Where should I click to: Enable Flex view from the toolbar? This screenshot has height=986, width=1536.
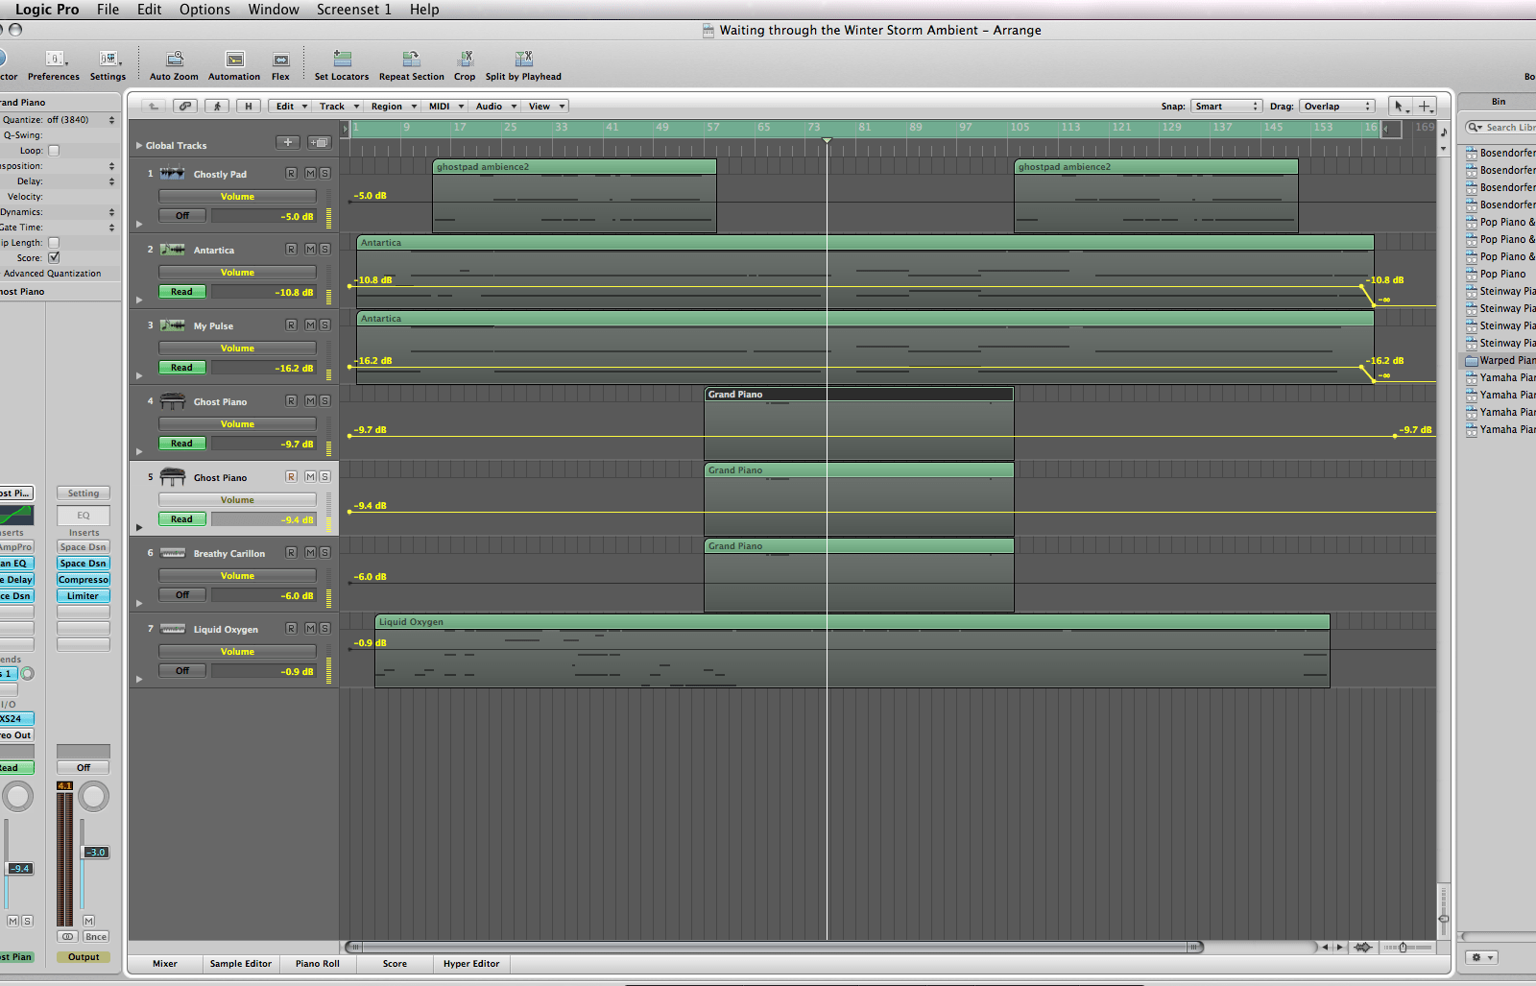click(x=280, y=60)
